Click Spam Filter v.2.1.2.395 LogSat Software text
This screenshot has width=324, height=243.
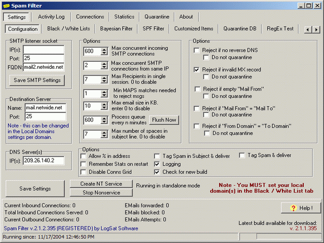(71, 228)
